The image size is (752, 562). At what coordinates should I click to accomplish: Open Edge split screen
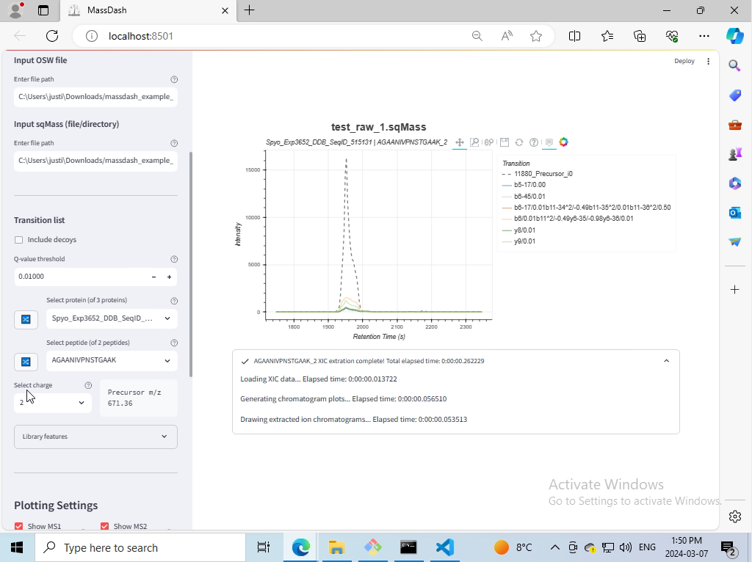(574, 36)
